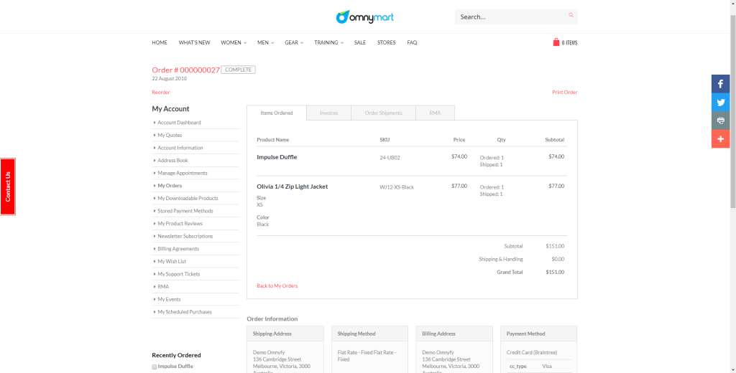Select the Items Ordered tab

pos(277,113)
